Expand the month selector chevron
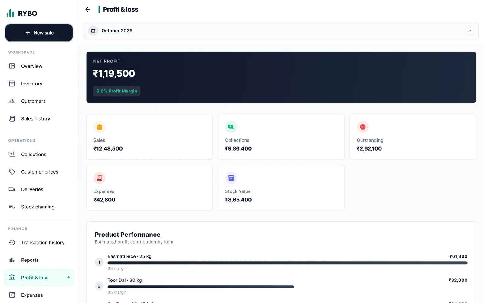This screenshot has width=484, height=303. [x=470, y=31]
